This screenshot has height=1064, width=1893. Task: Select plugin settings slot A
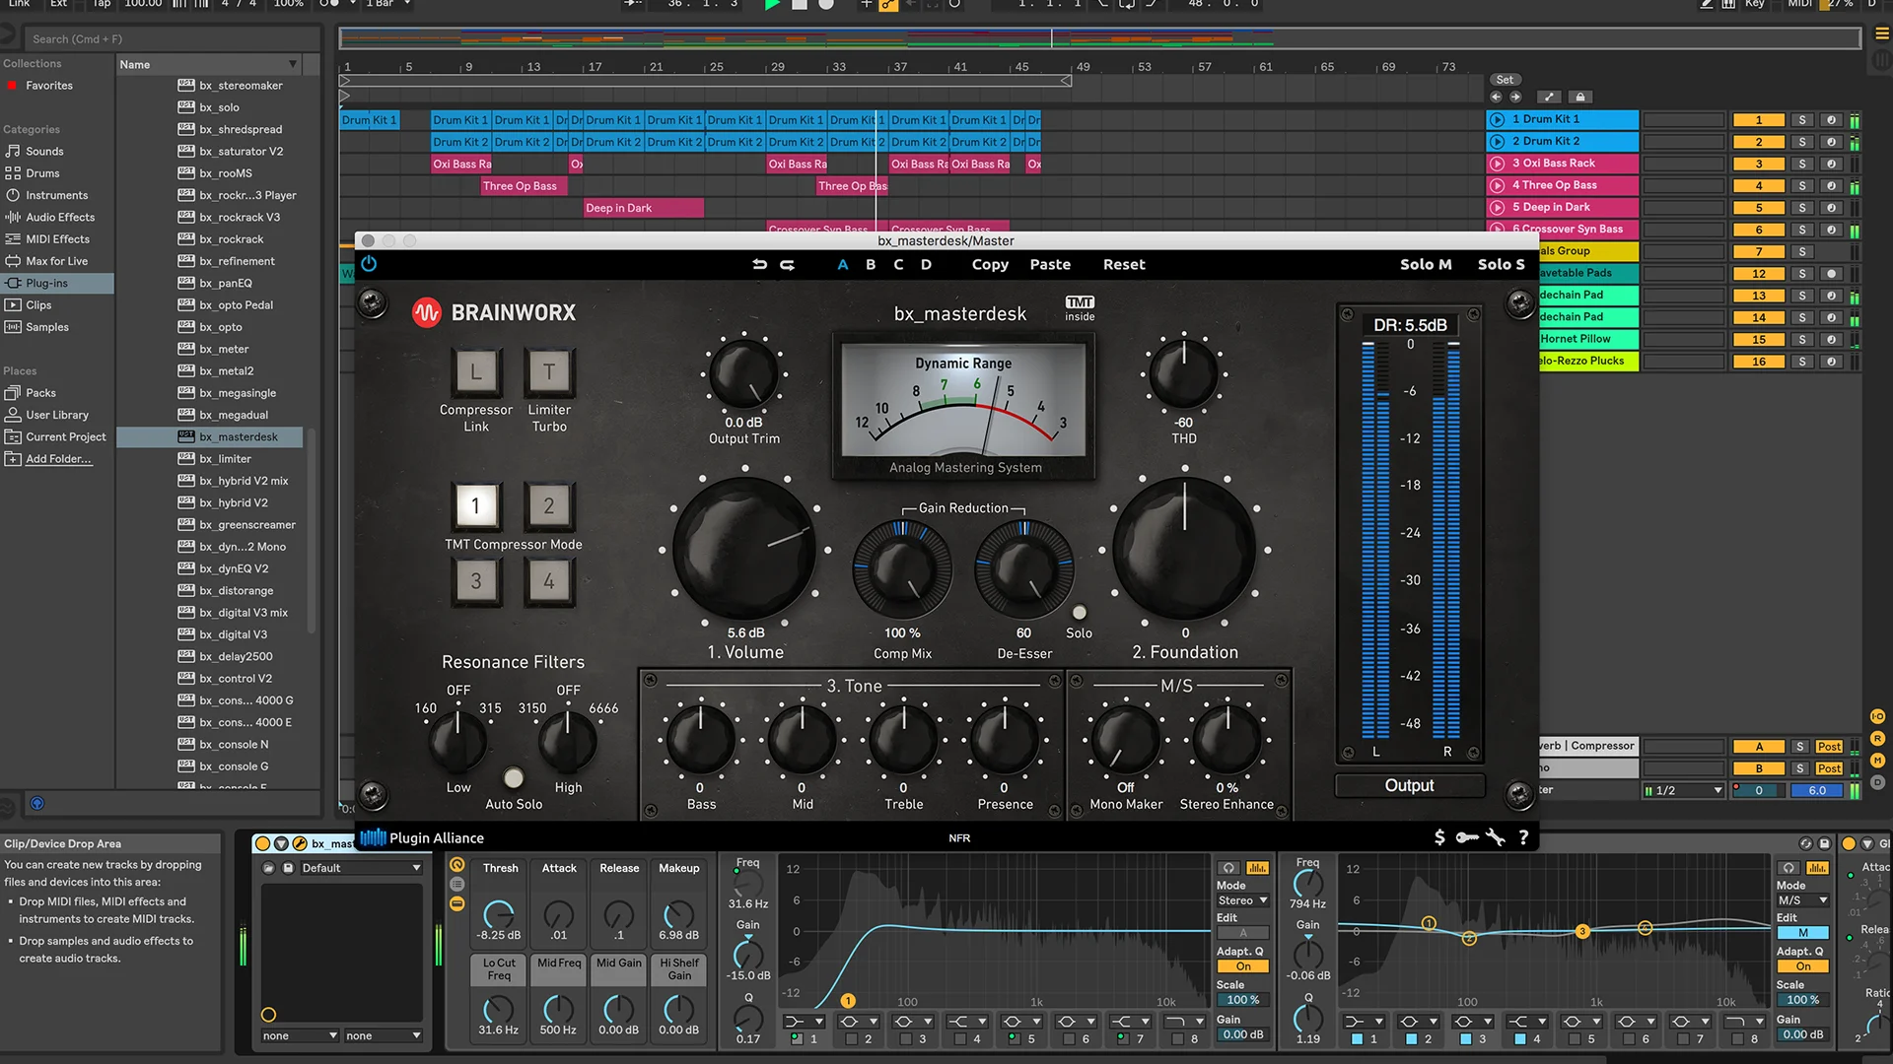(843, 264)
